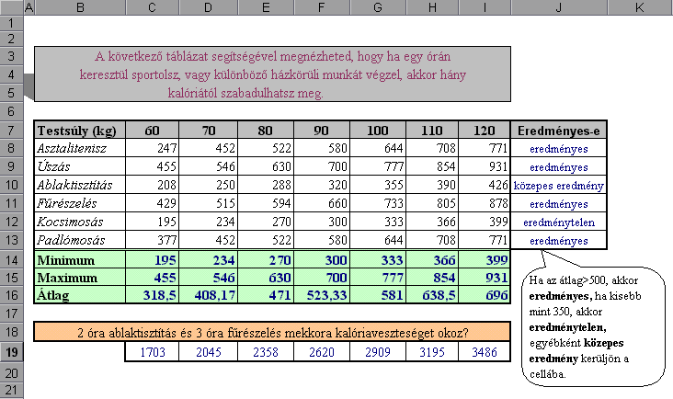Select the Asztalitenisz label cell
673x399 pixels.
coord(78,147)
